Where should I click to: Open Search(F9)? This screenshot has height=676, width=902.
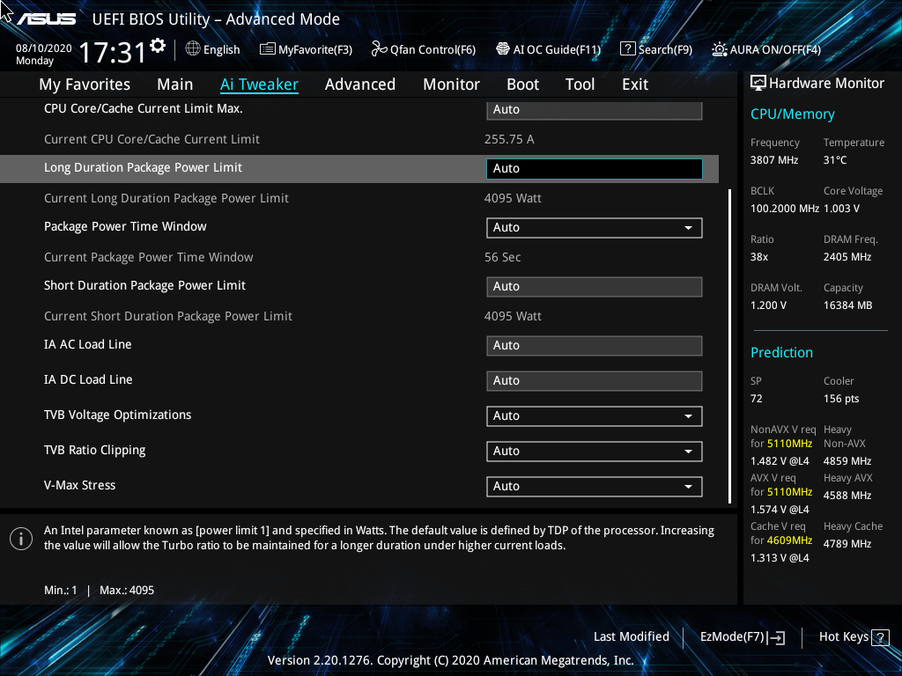[656, 49]
